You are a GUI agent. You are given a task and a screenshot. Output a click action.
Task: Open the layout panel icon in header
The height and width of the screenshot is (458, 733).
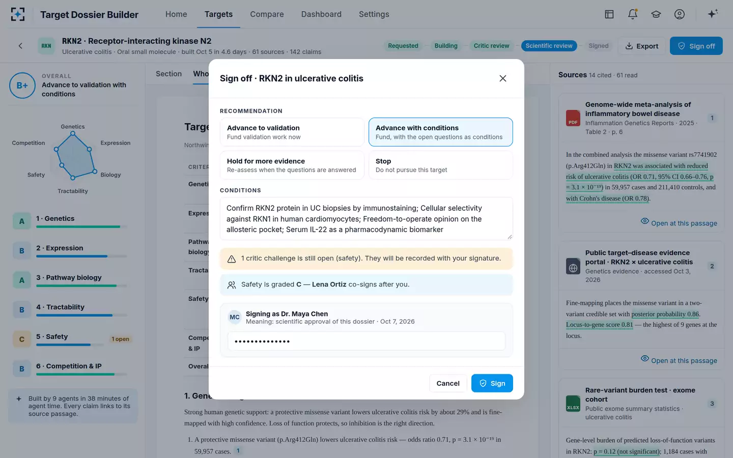click(x=609, y=14)
